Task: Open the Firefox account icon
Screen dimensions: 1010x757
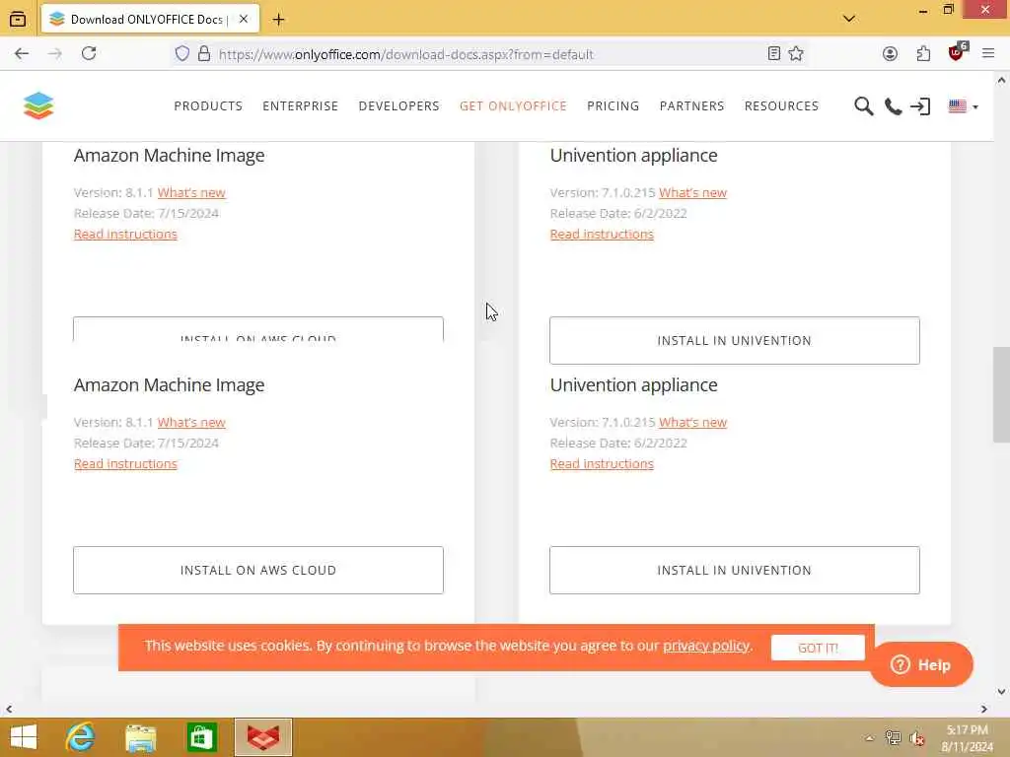Action: (x=890, y=53)
